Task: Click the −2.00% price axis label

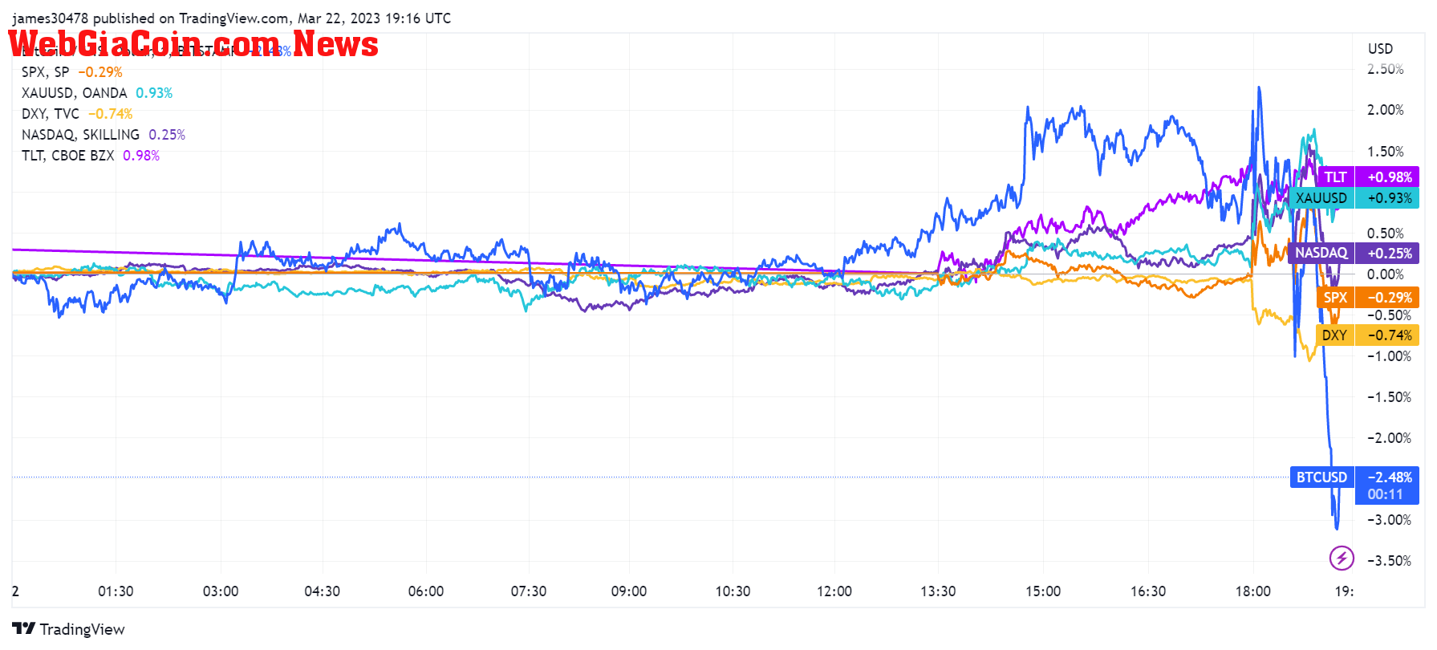Action: [x=1389, y=438]
